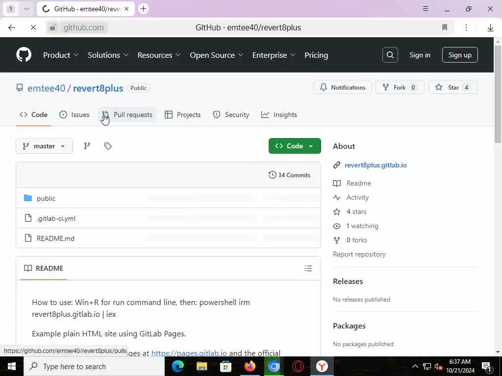The height and width of the screenshot is (376, 502).
Task: Fork the repository
Action: (400, 87)
